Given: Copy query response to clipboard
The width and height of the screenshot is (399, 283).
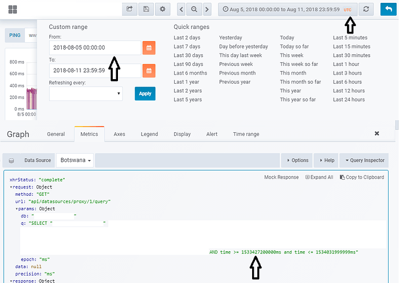Looking at the screenshot, I should 362,177.
